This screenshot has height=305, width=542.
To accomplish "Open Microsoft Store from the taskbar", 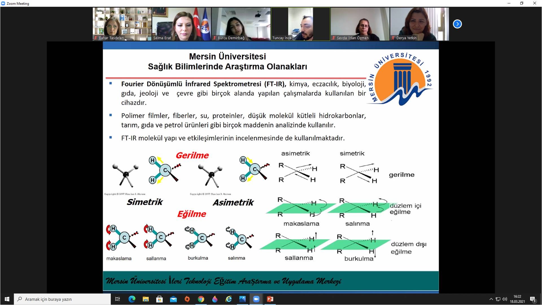I will [x=159, y=299].
